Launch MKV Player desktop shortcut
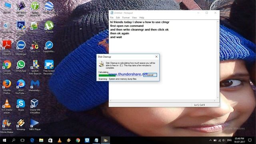This screenshot has height=144, width=256. coord(35,125)
